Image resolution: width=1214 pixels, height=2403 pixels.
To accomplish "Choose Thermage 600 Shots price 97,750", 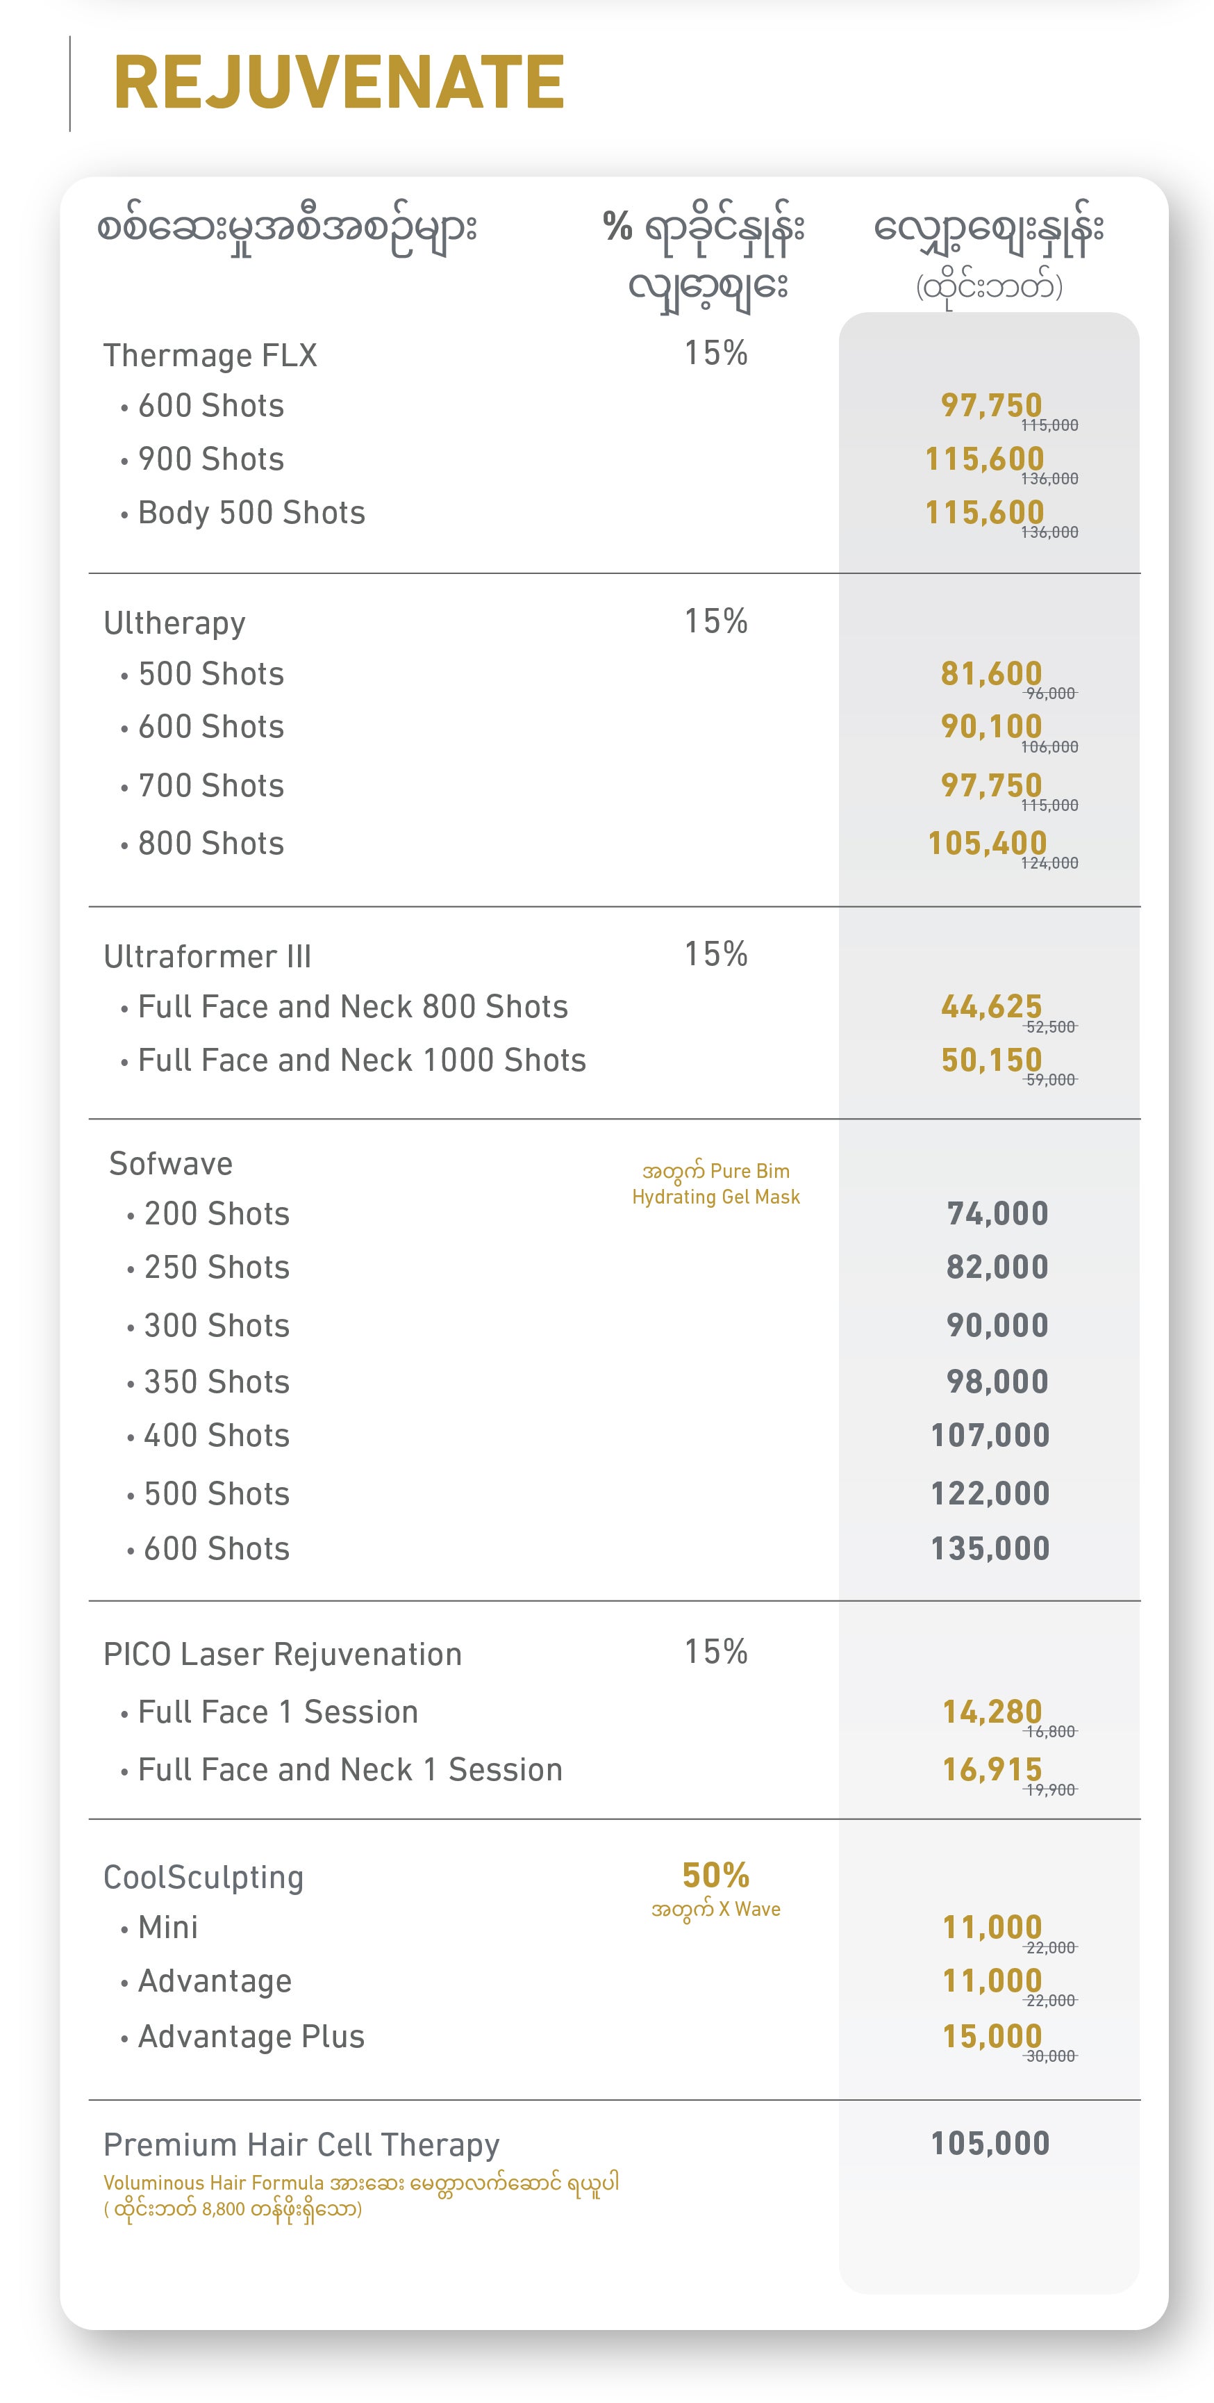I will (x=991, y=406).
